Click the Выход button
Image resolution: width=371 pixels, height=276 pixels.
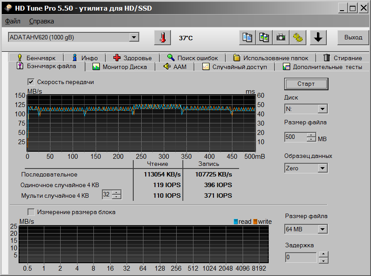pos(353,38)
